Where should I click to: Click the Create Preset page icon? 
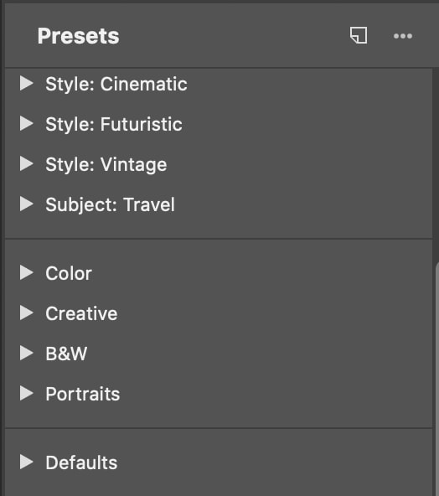tap(359, 35)
